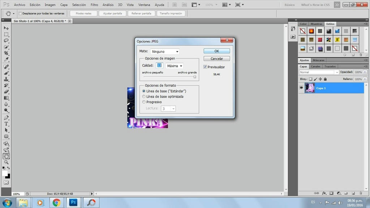
Task: Hide the Capa 1 layer
Action: [x=301, y=88]
